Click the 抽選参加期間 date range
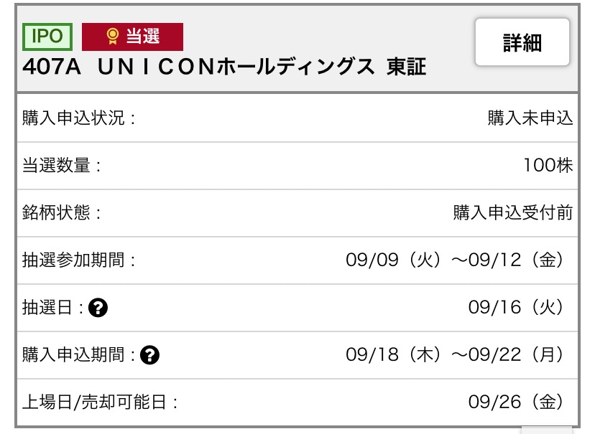Screen dimensions: 595x434 (454, 260)
